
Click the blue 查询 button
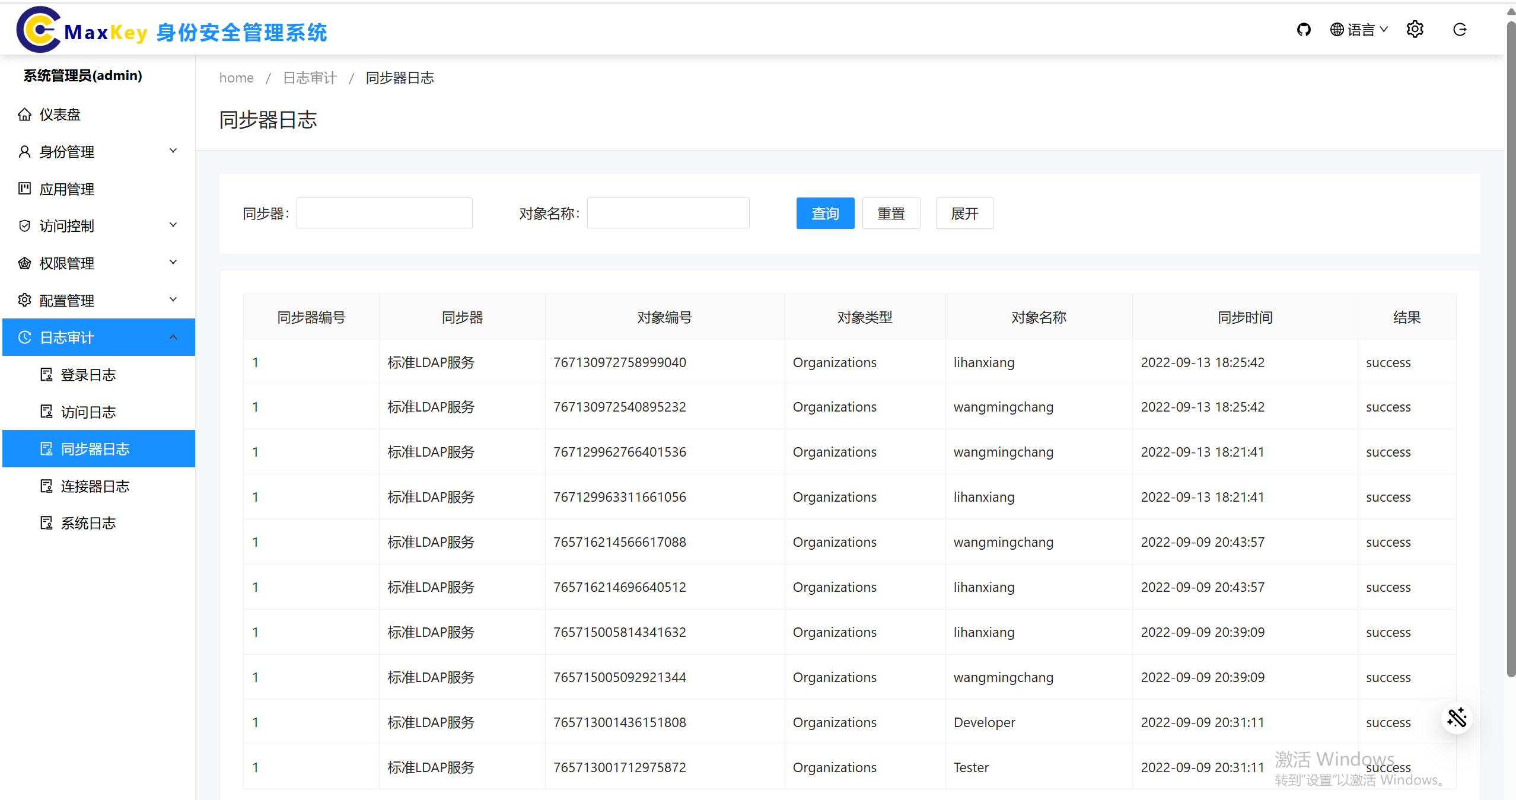825,213
